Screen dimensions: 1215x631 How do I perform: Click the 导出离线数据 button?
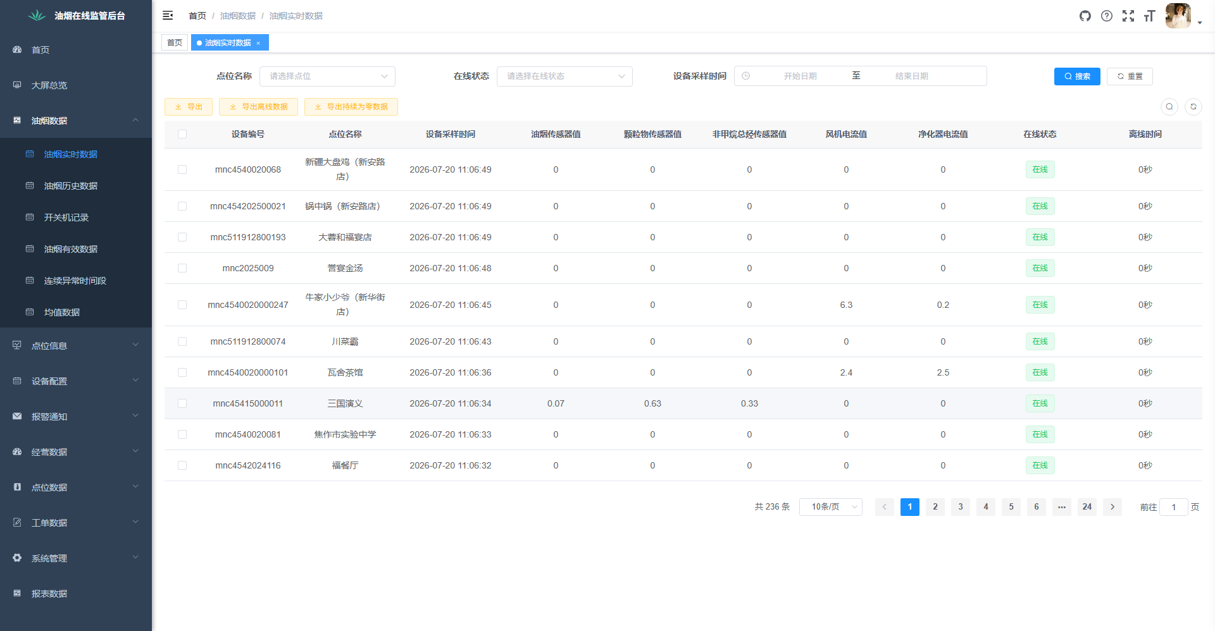point(258,107)
